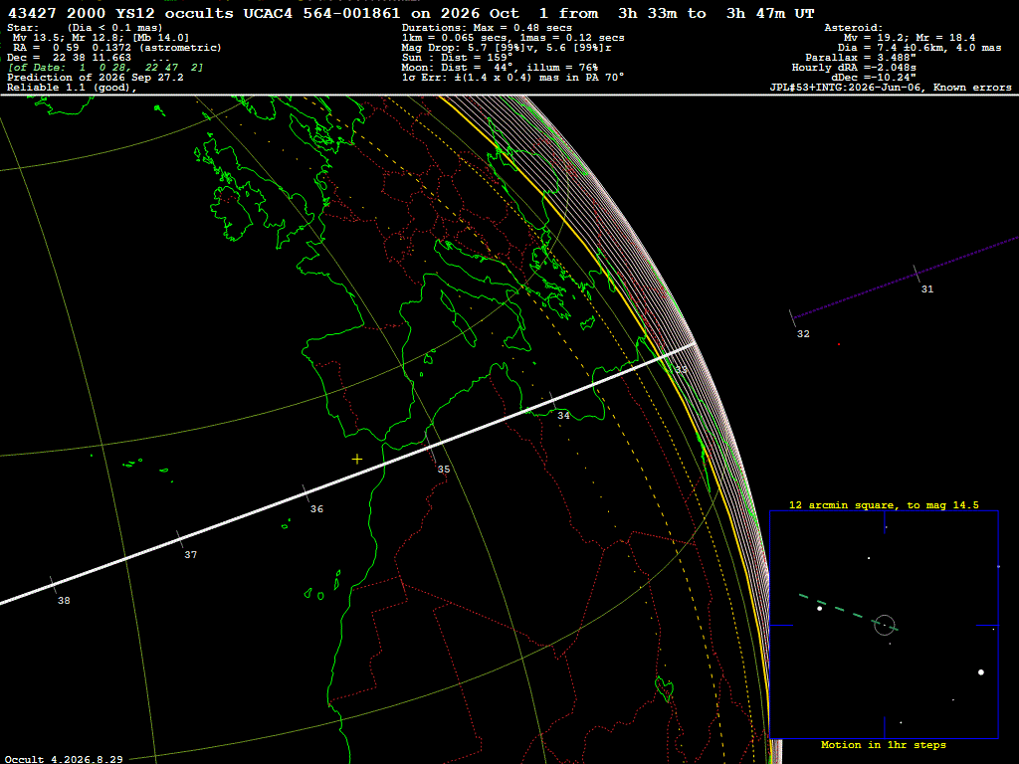Select the minute 35 tick on shadow path
The height and width of the screenshot is (764, 1019).
pos(432,449)
